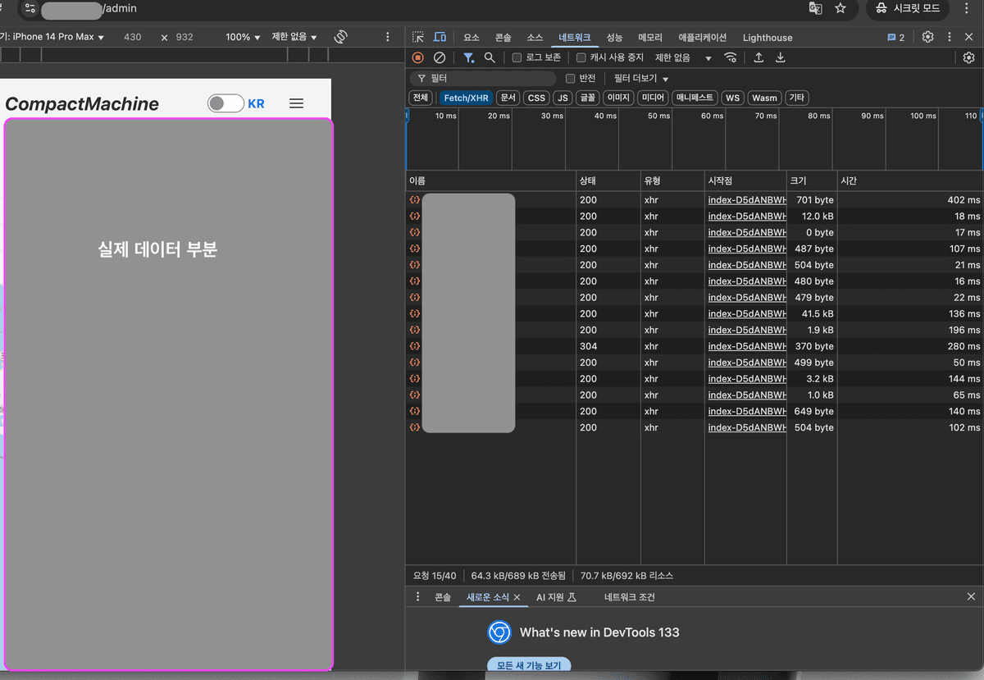This screenshot has width=984, height=680.
Task: Click the device height field showing 932
Action: [184, 37]
